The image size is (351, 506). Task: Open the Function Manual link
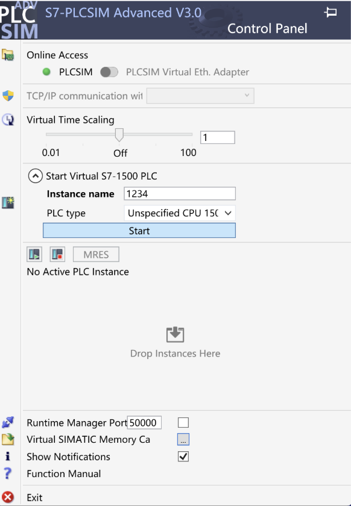pos(64,473)
